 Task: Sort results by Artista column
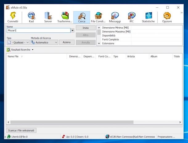click(x=137, y=56)
